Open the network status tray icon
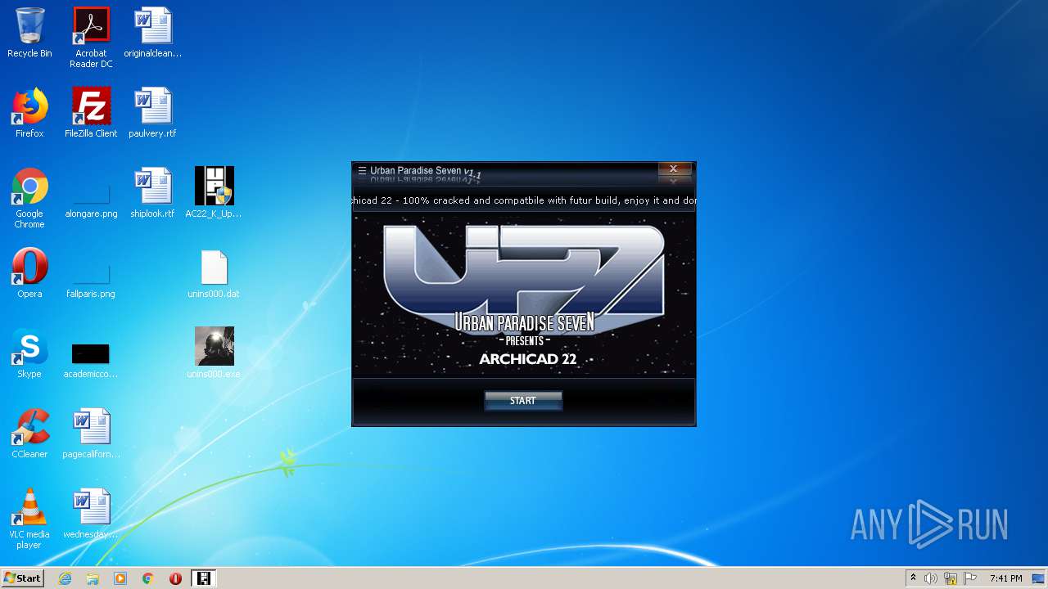This screenshot has width=1048, height=589. tap(951, 578)
